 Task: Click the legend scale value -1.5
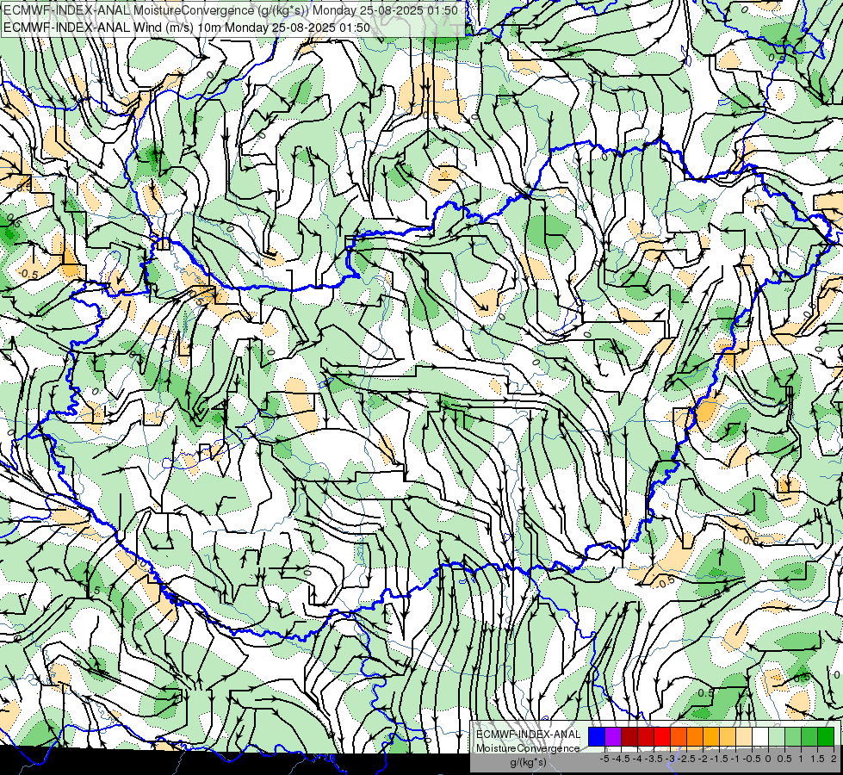pos(719,759)
